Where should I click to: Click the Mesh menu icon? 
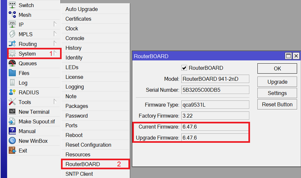click(12, 15)
